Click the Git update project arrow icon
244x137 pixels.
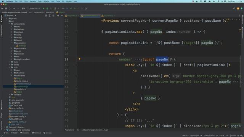[67, 8]
